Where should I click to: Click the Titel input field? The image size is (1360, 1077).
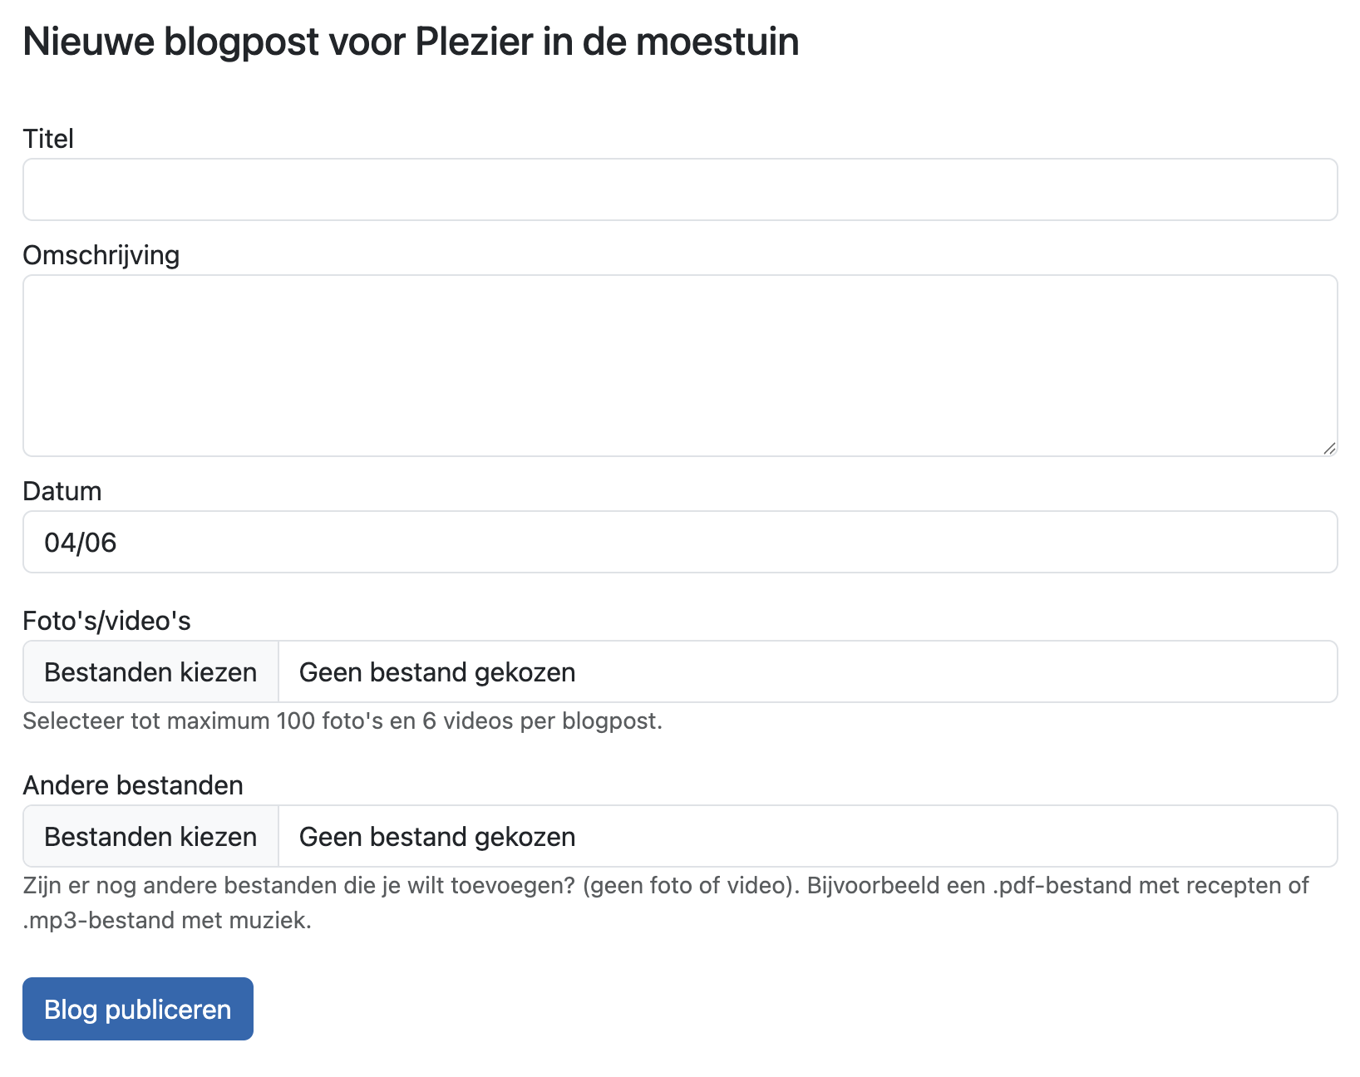679,189
